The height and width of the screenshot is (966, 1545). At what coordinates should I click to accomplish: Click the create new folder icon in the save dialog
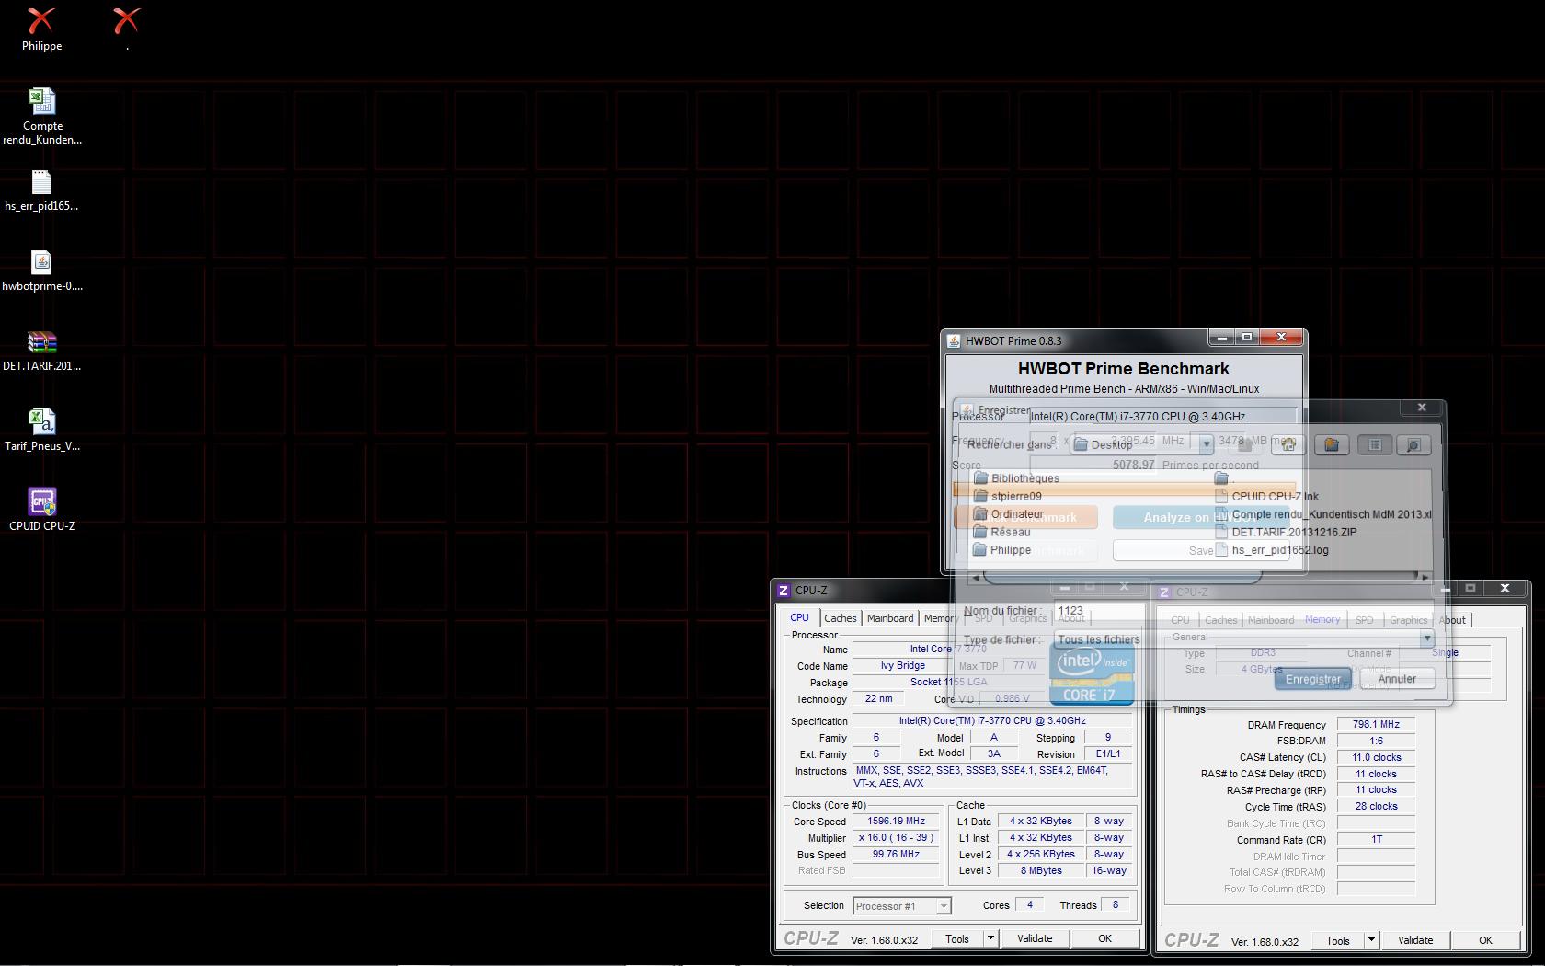point(1331,444)
